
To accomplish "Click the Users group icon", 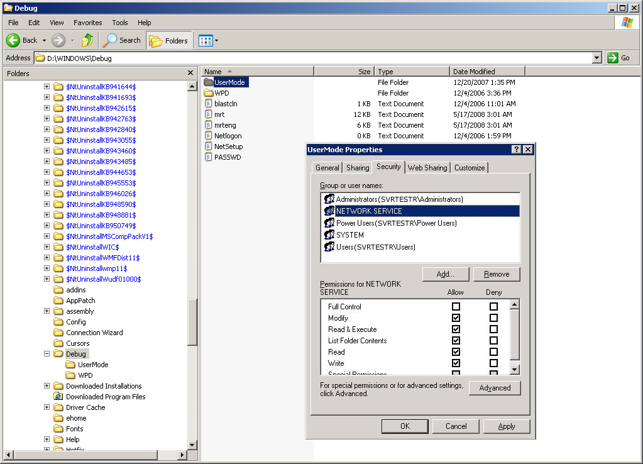I will click(x=329, y=246).
